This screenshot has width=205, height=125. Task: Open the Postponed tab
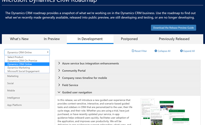click(x=129, y=39)
